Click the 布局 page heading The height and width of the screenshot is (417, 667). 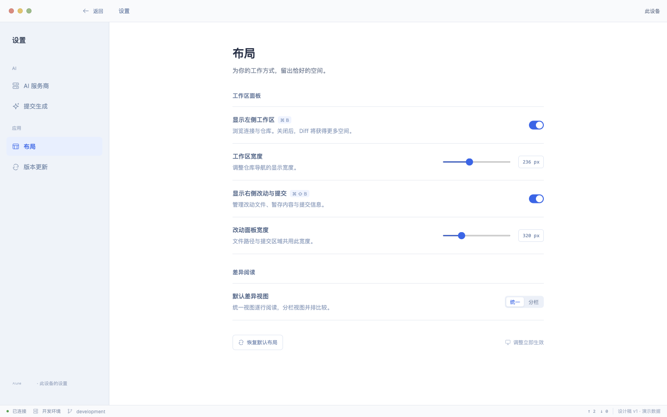244,54
